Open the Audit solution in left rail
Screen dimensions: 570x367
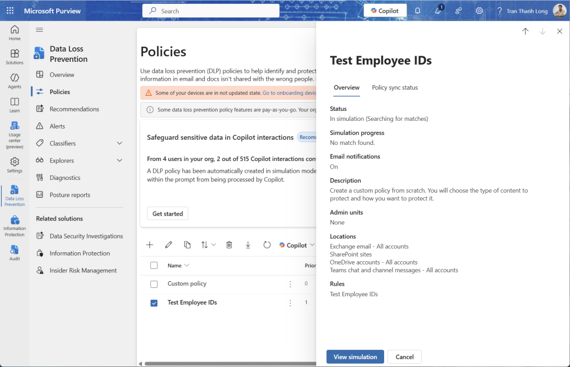tap(14, 252)
